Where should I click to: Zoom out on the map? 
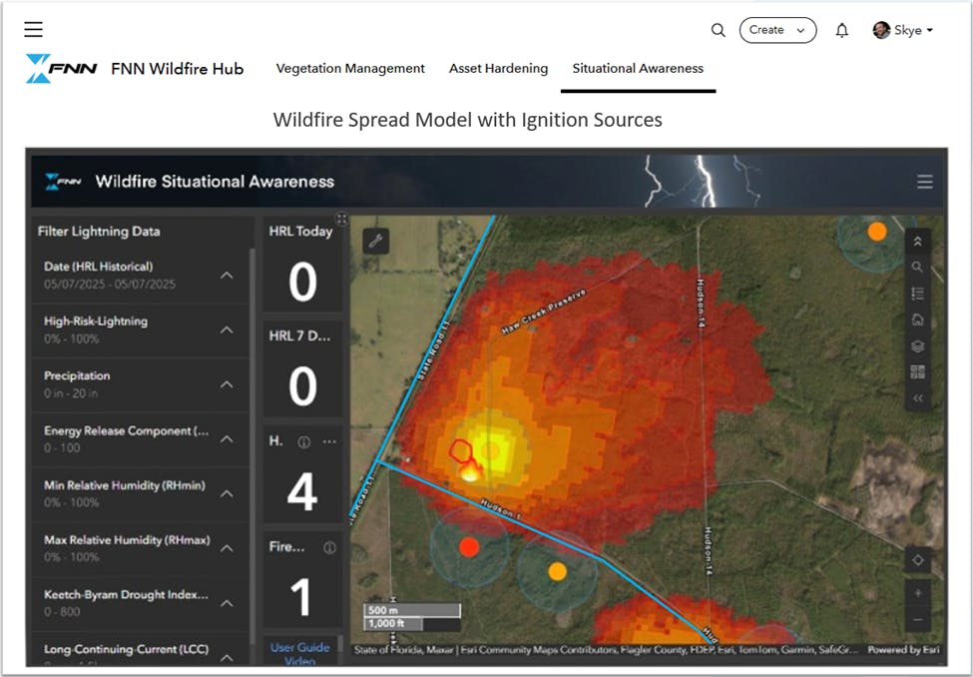[x=918, y=620]
